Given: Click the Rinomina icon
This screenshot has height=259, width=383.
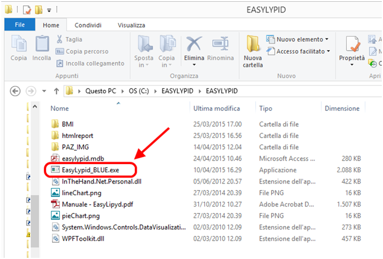Looking at the screenshot, I should 220,43.
